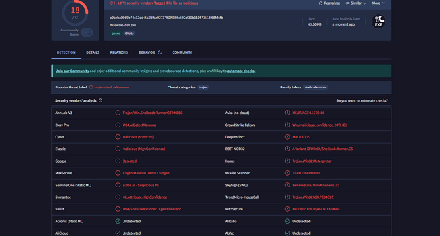The image size is (440, 236).
Task: Click the Static AI - Suspicious PE result
Action: (x=141, y=185)
